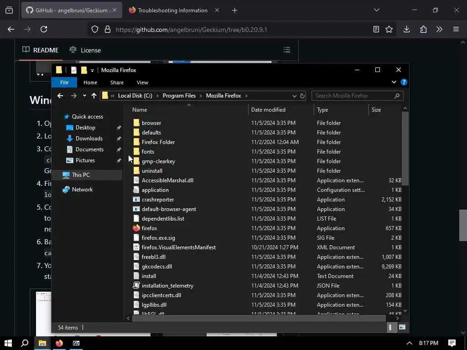This screenshot has height=350, width=467.
Task: Open the Firefox hamburger application menu
Action: (x=456, y=29)
